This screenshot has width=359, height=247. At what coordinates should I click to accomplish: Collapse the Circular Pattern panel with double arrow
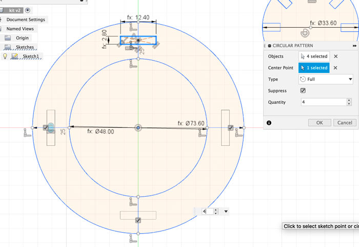pyautogui.click(x=354, y=46)
